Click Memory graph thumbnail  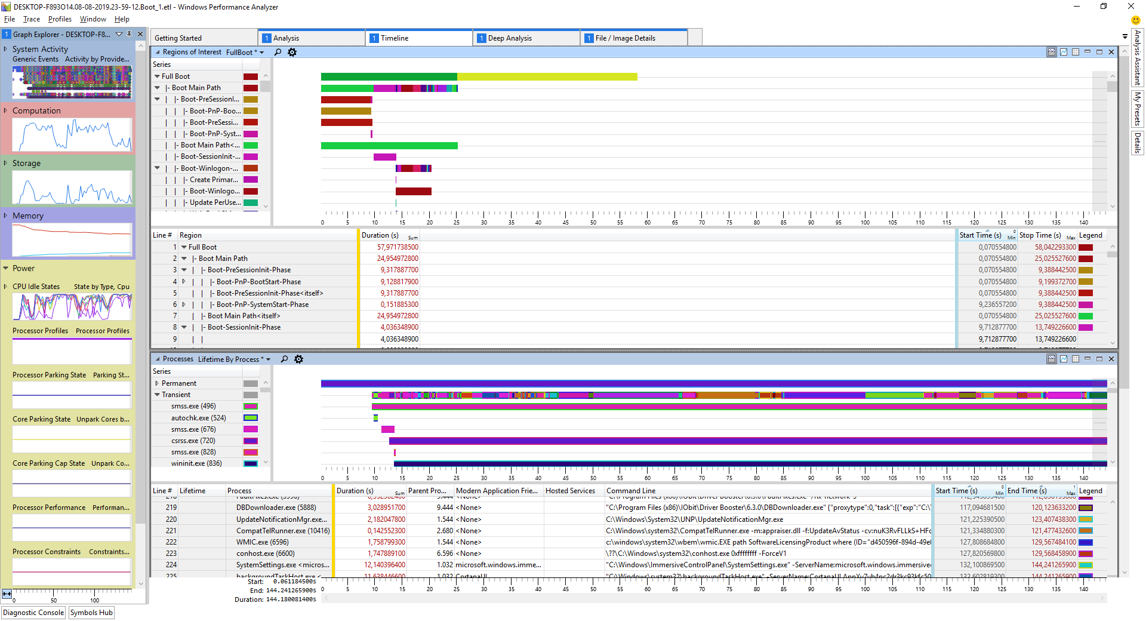[x=72, y=239]
